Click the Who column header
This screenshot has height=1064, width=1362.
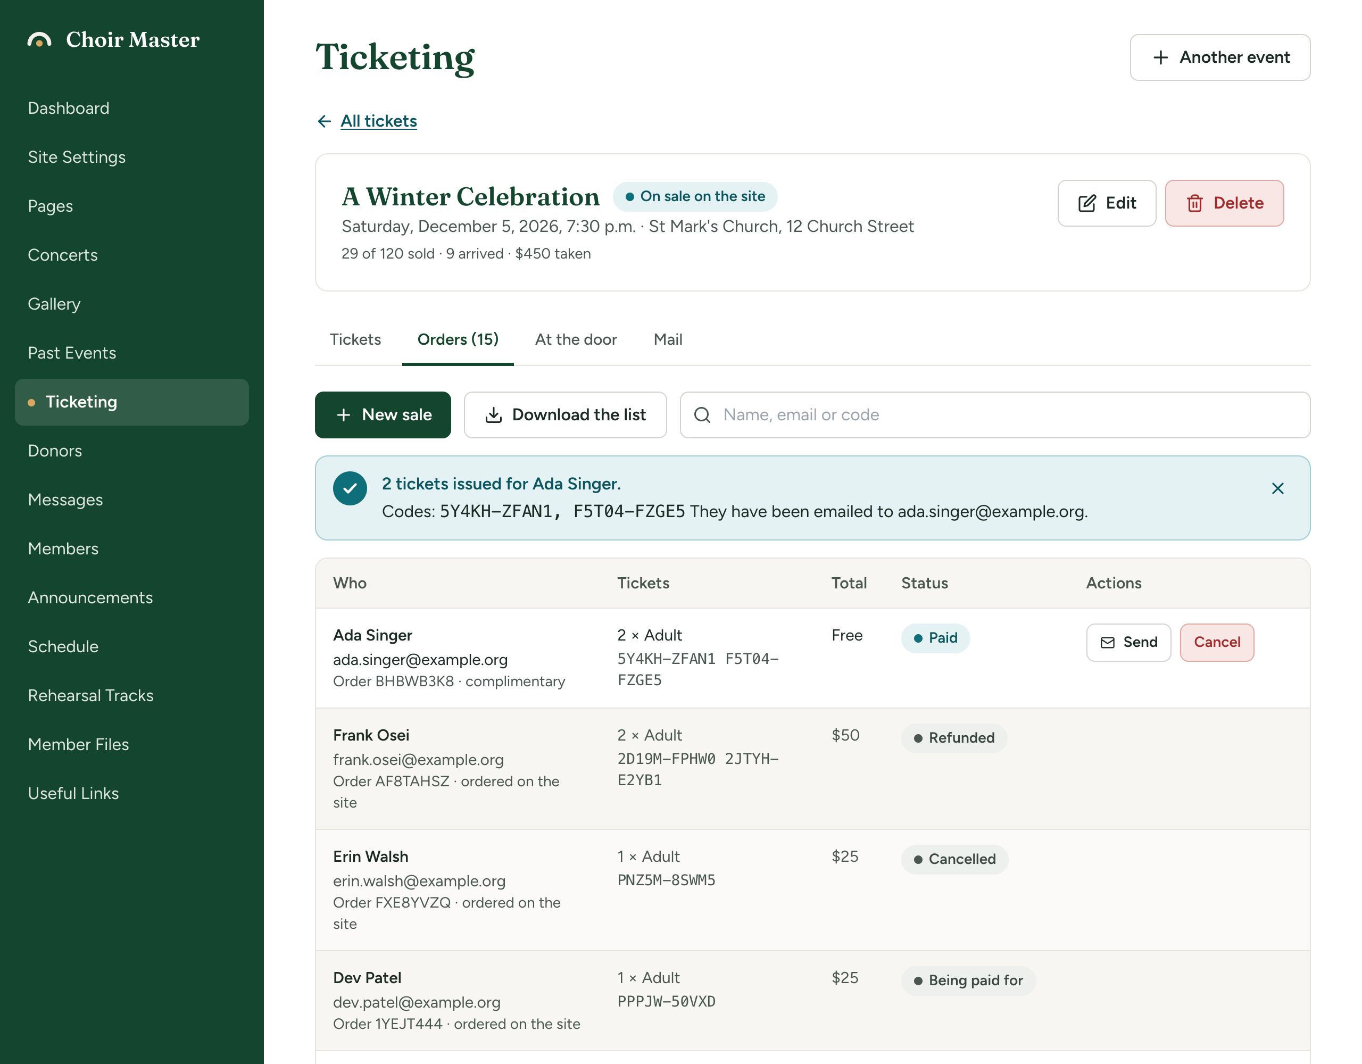click(350, 583)
